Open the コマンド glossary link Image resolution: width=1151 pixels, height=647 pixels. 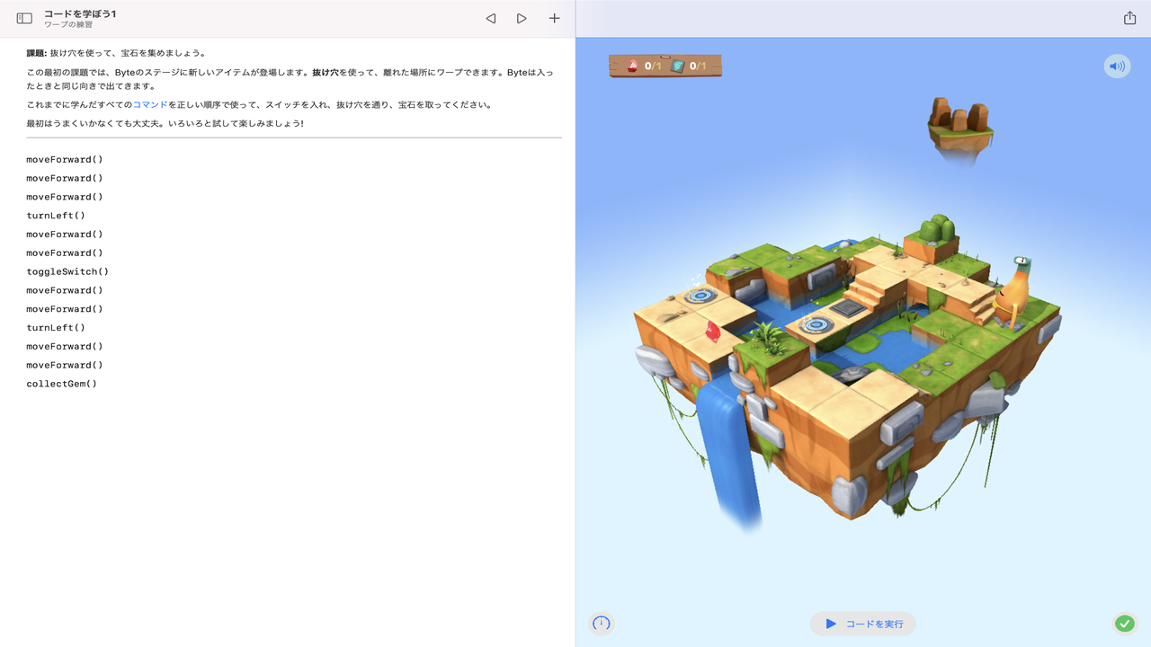click(x=150, y=105)
